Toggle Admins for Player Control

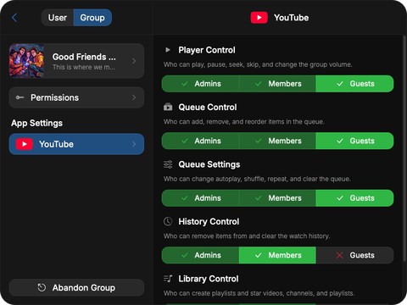[x=200, y=84]
